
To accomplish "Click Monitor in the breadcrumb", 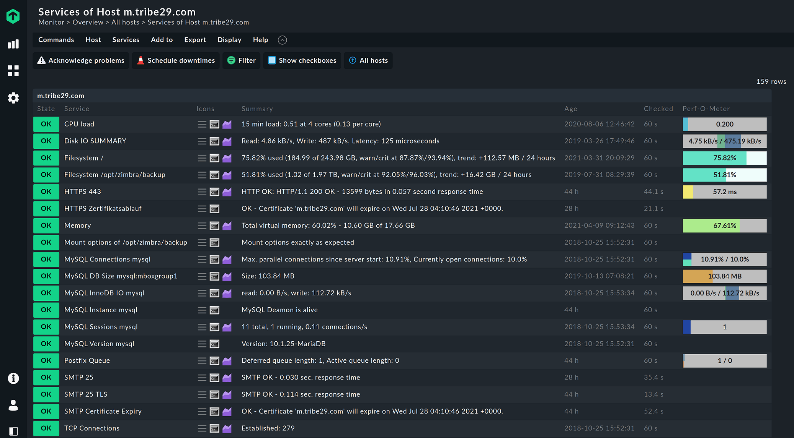I will [x=51, y=22].
